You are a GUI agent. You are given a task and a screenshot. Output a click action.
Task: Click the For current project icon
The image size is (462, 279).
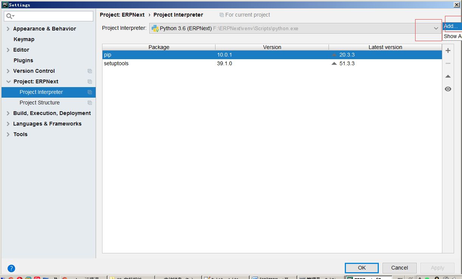[x=222, y=15]
